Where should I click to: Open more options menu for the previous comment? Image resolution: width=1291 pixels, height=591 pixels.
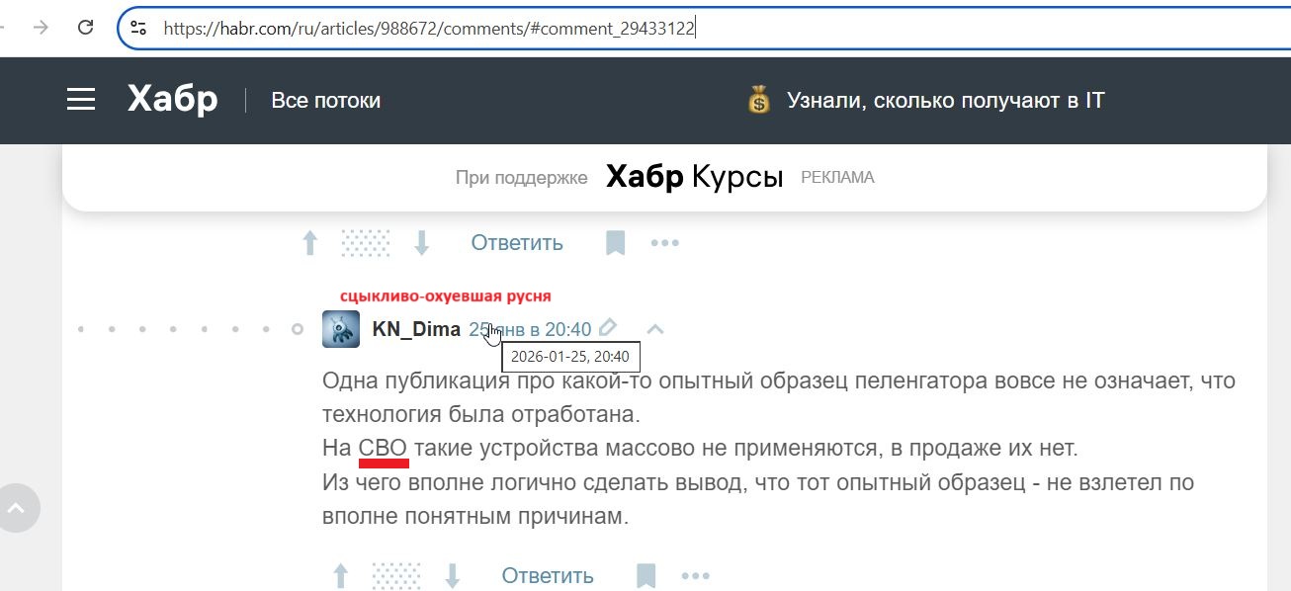coord(665,243)
